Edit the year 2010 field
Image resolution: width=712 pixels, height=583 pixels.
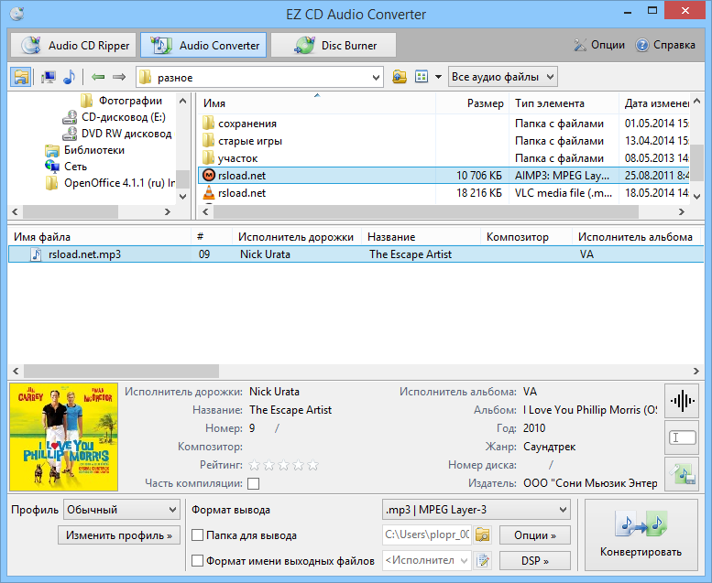(534, 427)
